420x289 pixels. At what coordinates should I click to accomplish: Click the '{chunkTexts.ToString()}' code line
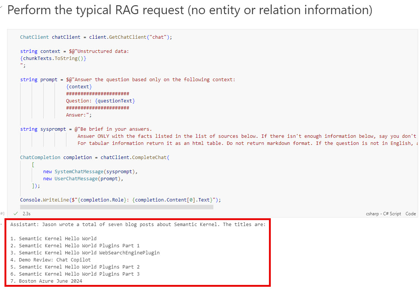(53, 58)
